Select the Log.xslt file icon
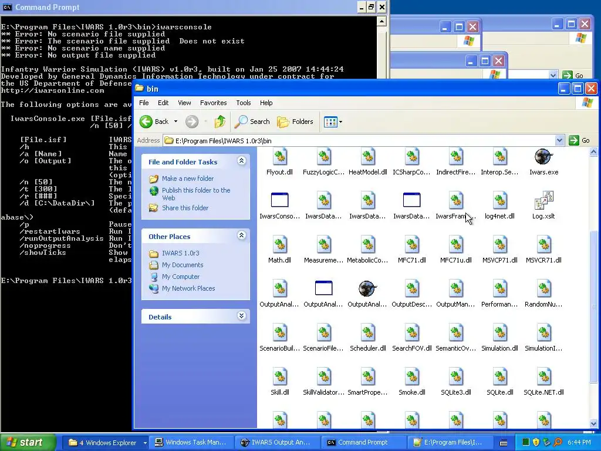The width and height of the screenshot is (601, 451). click(x=543, y=200)
